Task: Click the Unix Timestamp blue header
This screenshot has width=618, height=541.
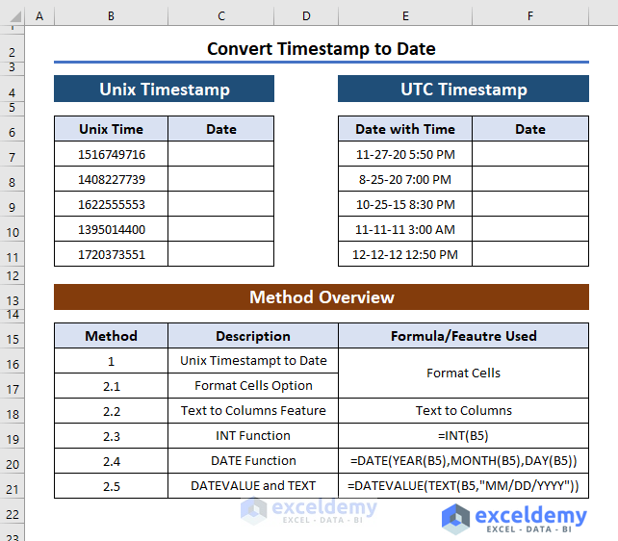Action: [164, 90]
